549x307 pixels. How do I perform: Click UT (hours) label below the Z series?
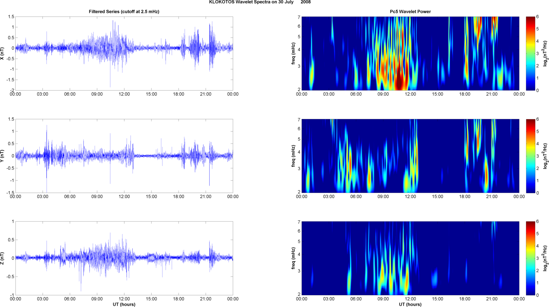pyautogui.click(x=124, y=304)
